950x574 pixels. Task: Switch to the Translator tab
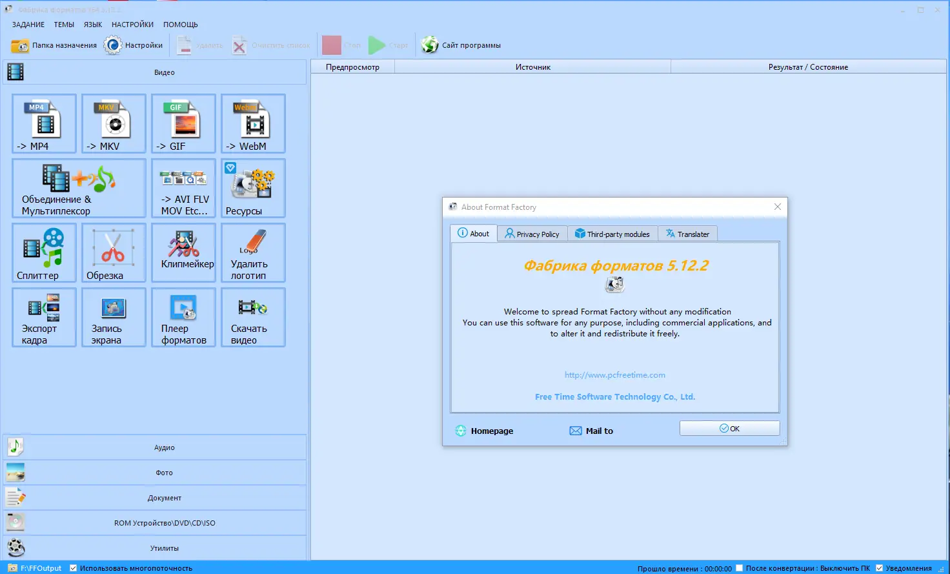pyautogui.click(x=688, y=233)
